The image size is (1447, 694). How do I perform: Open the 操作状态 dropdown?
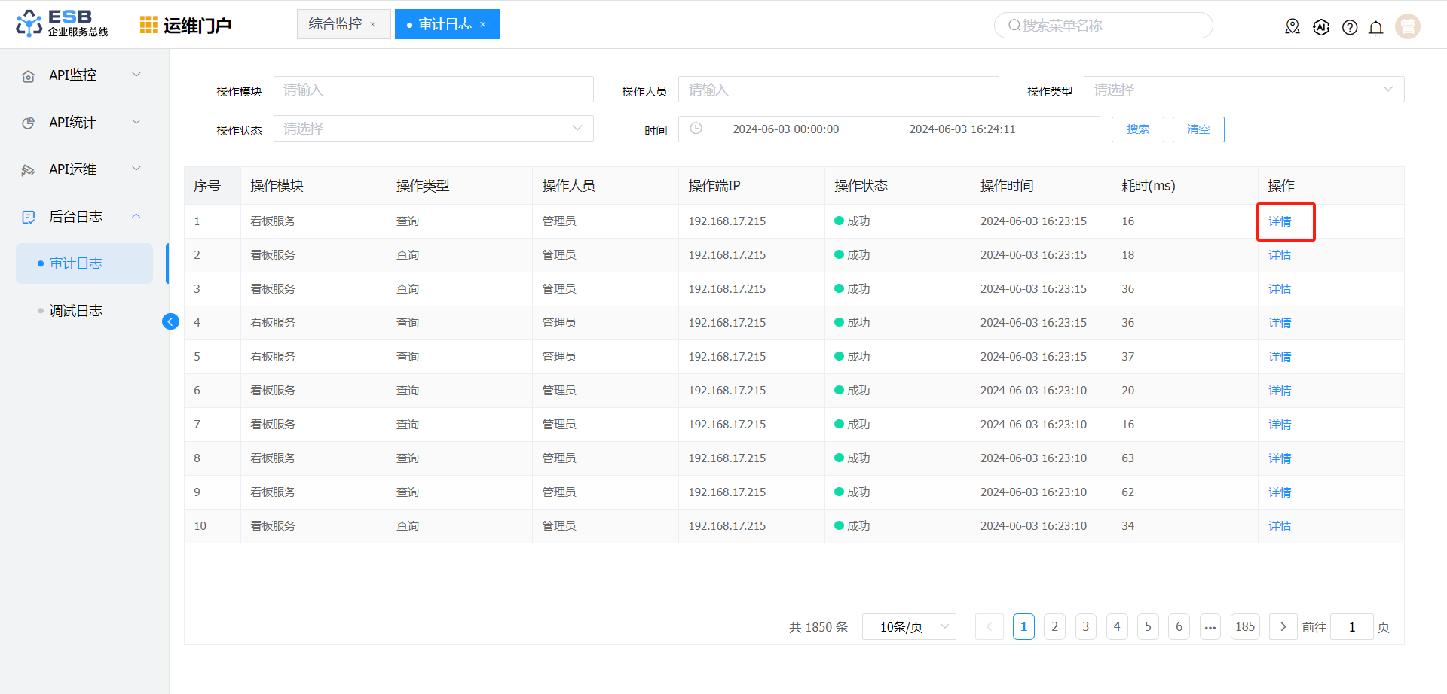[x=433, y=129]
